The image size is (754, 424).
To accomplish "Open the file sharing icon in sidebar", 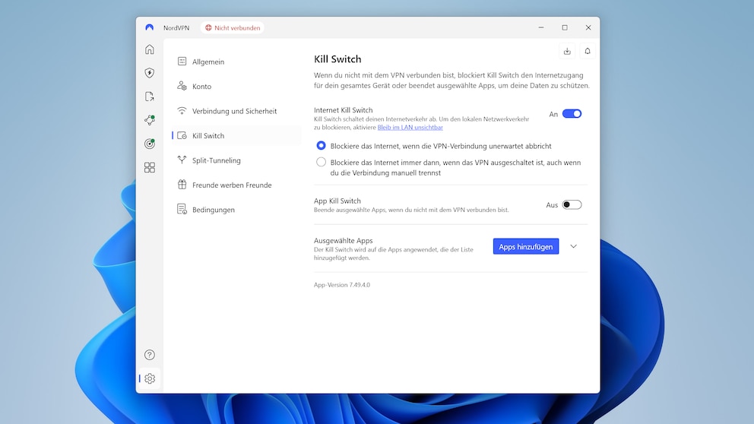I will click(150, 97).
